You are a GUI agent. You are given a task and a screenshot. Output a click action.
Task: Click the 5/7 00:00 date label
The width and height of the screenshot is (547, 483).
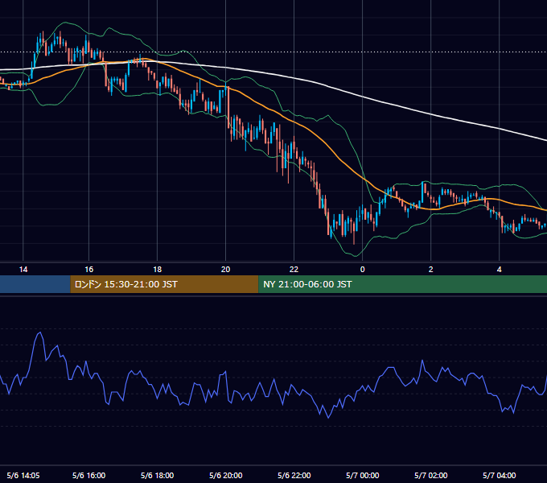[x=363, y=475]
